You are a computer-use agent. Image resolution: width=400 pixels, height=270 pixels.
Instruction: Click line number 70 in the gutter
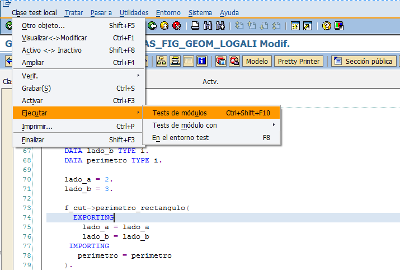point(27,179)
